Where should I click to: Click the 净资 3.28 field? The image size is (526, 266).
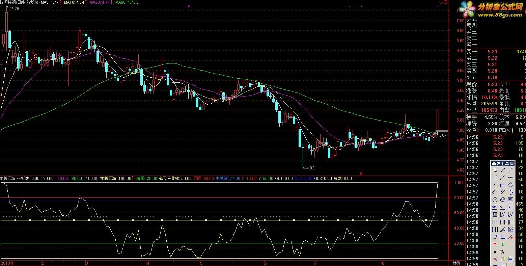[x=482, y=124]
